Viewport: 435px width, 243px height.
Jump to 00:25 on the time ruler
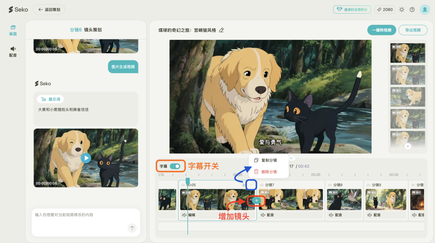316,175
